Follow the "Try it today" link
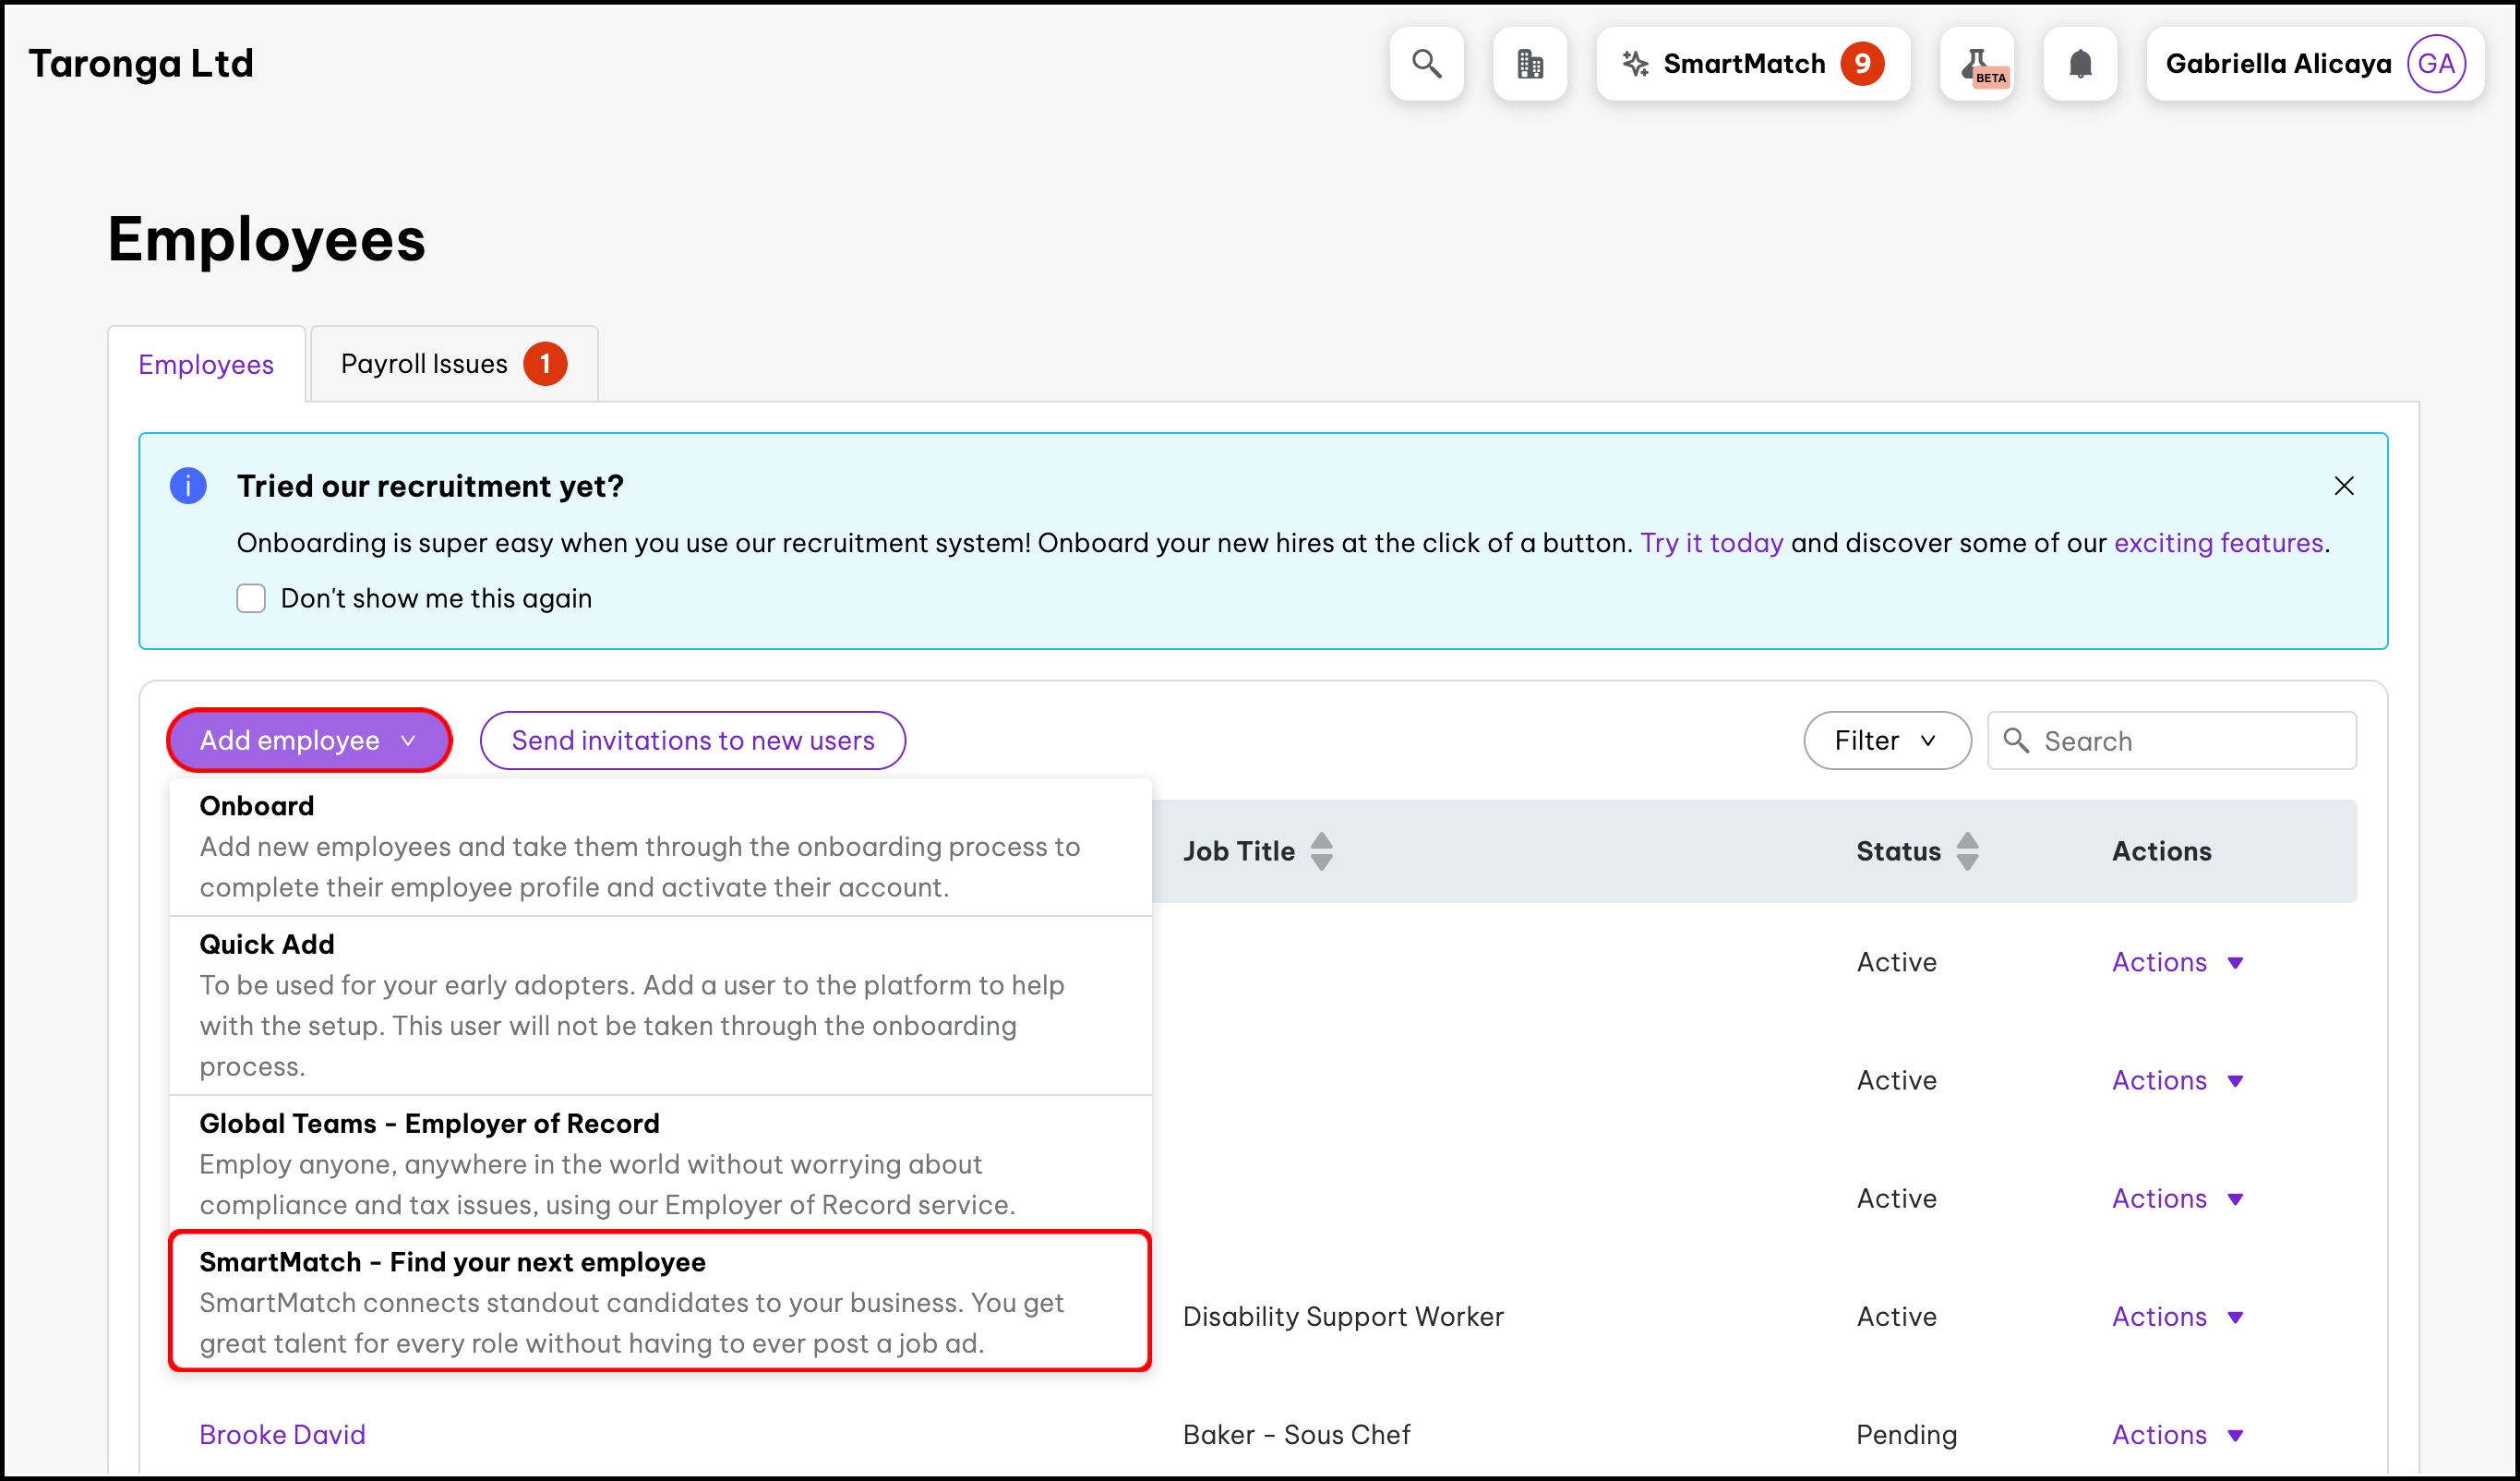The height and width of the screenshot is (1481, 2520). point(1711,543)
